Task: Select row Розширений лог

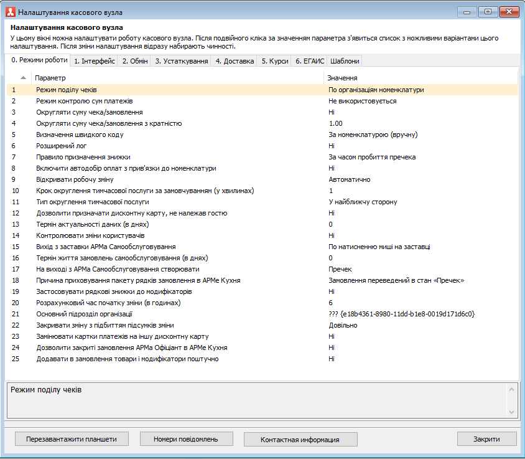Action: [262, 146]
